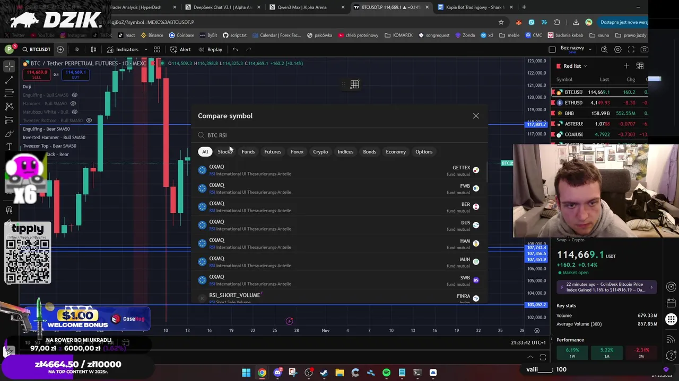This screenshot has width=679, height=381.
Task: Select the brush drawing tool
Action: (9, 133)
